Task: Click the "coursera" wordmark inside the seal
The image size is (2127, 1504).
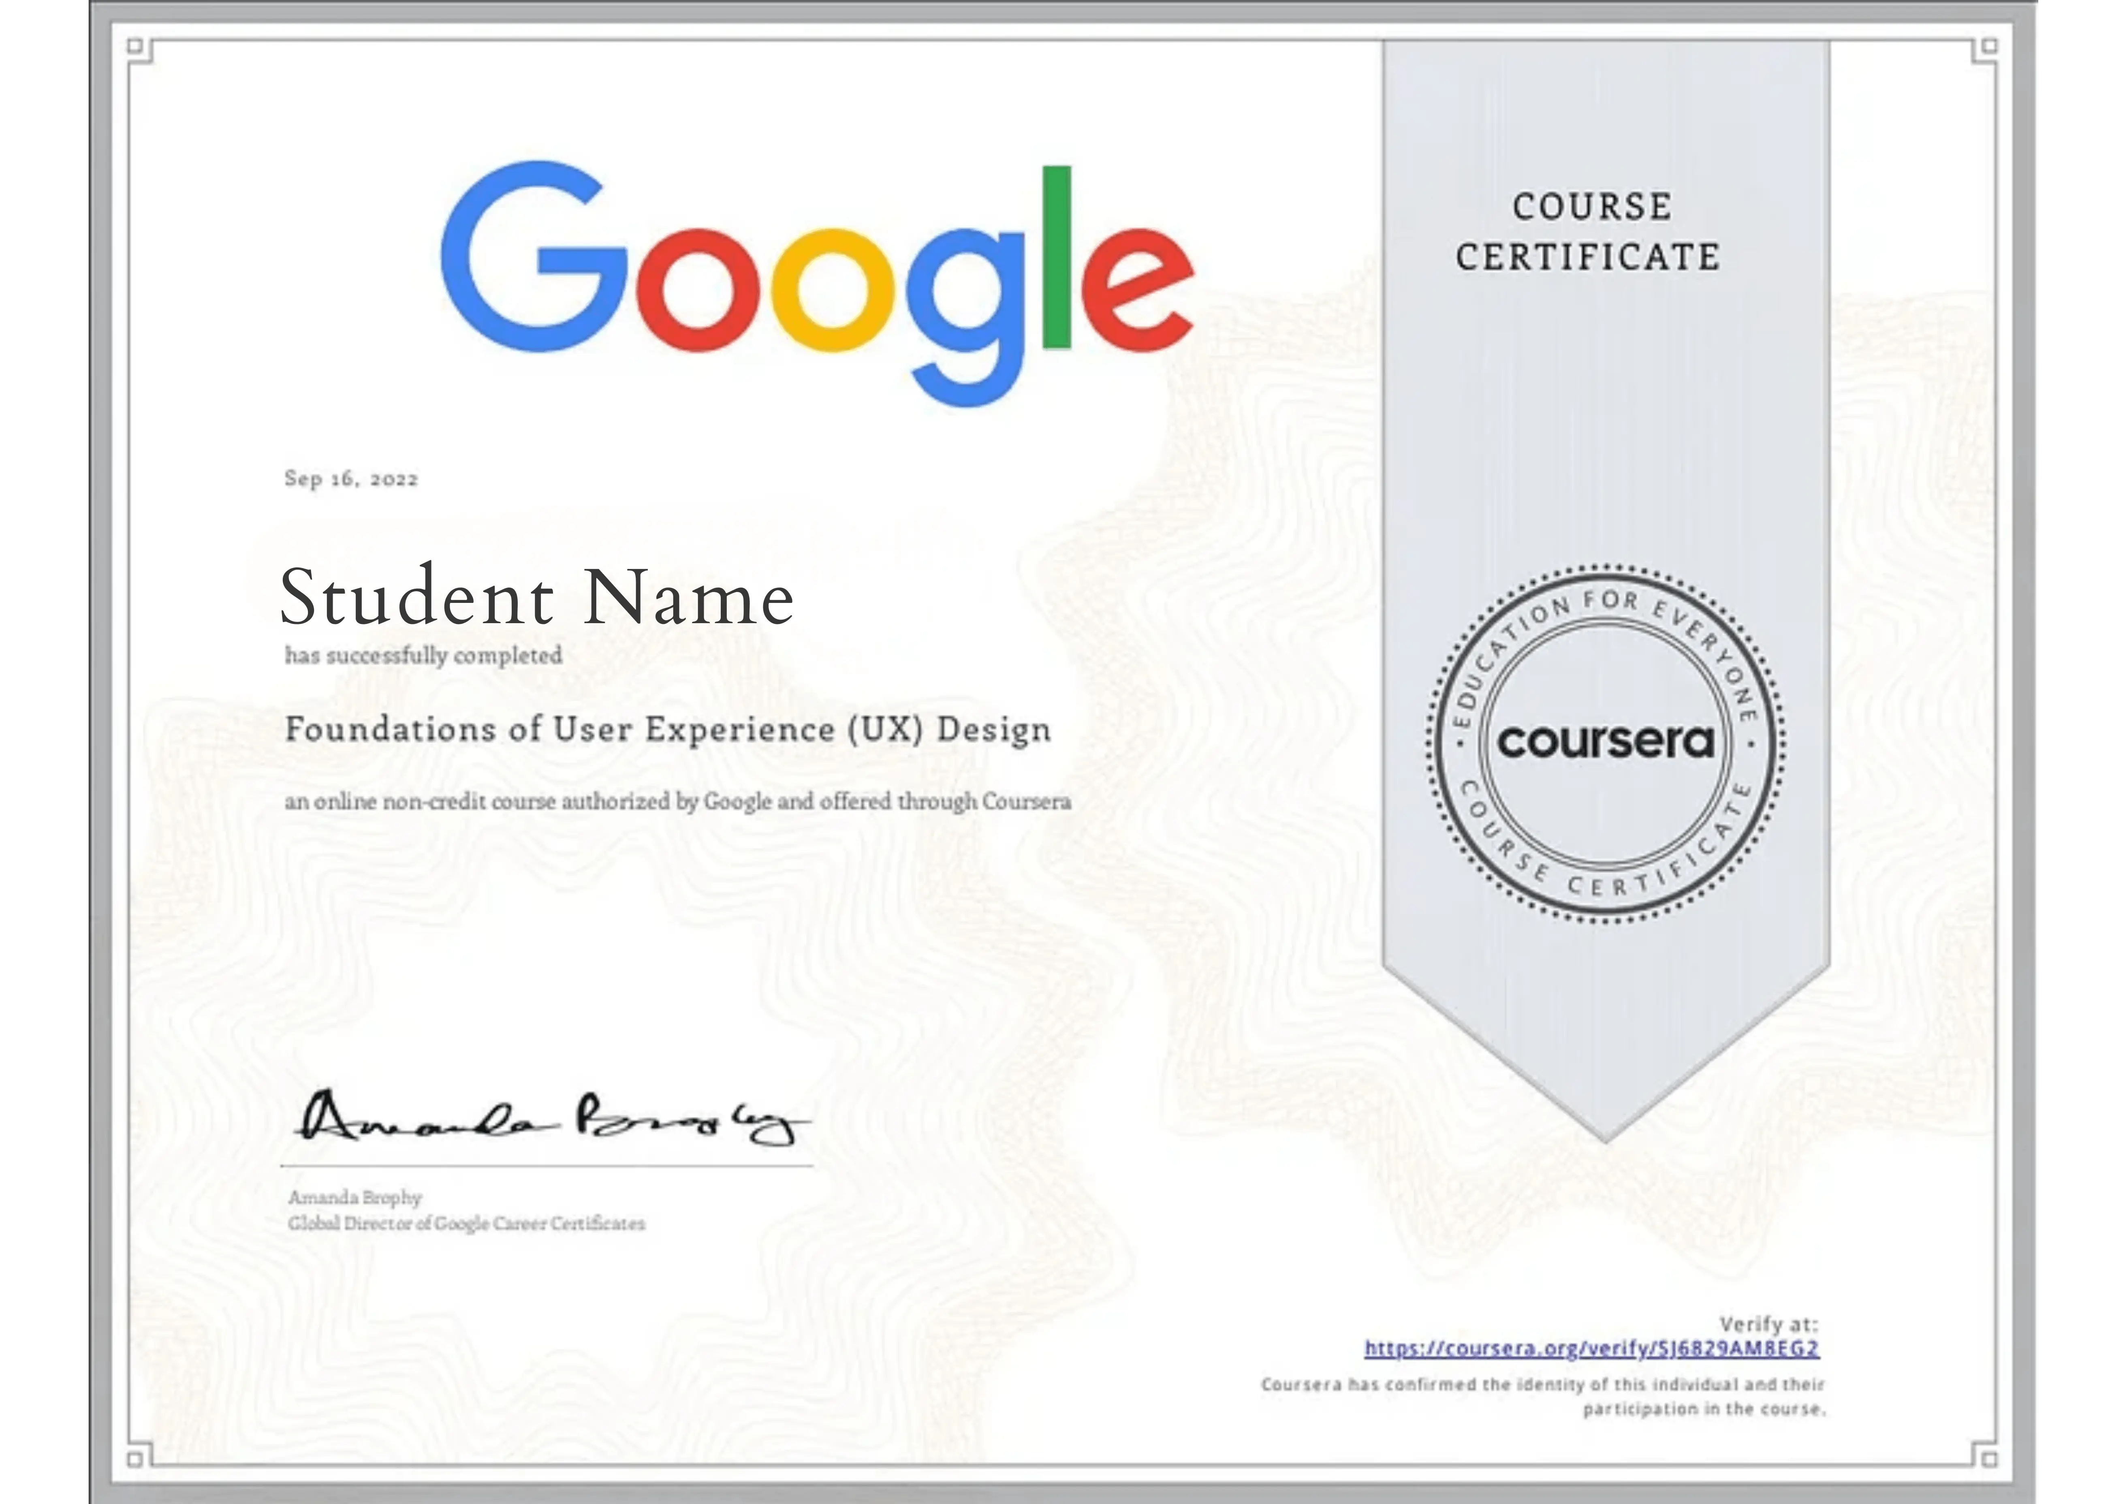Action: pos(1606,741)
